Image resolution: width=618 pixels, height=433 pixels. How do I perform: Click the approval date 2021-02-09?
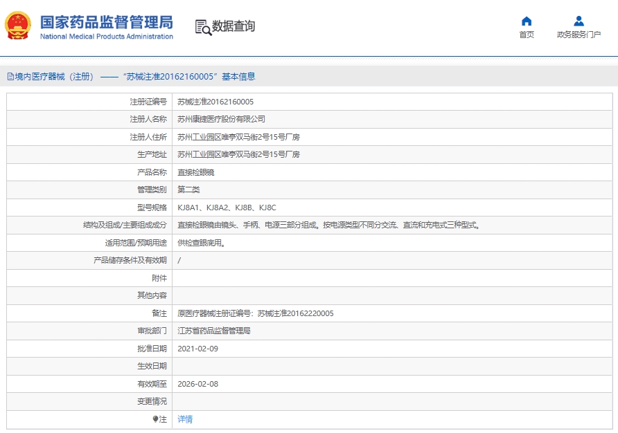point(197,349)
